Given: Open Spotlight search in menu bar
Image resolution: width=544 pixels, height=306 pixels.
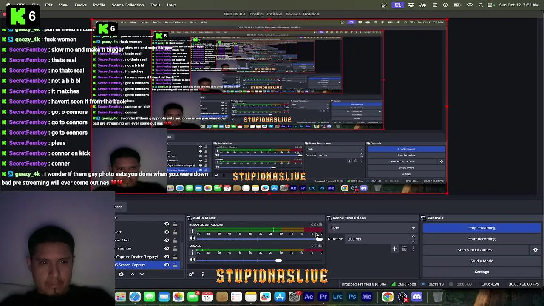Looking at the screenshot, I should [x=481, y=5].
